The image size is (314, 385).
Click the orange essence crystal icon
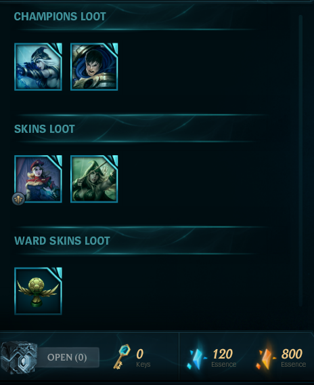tap(266, 356)
